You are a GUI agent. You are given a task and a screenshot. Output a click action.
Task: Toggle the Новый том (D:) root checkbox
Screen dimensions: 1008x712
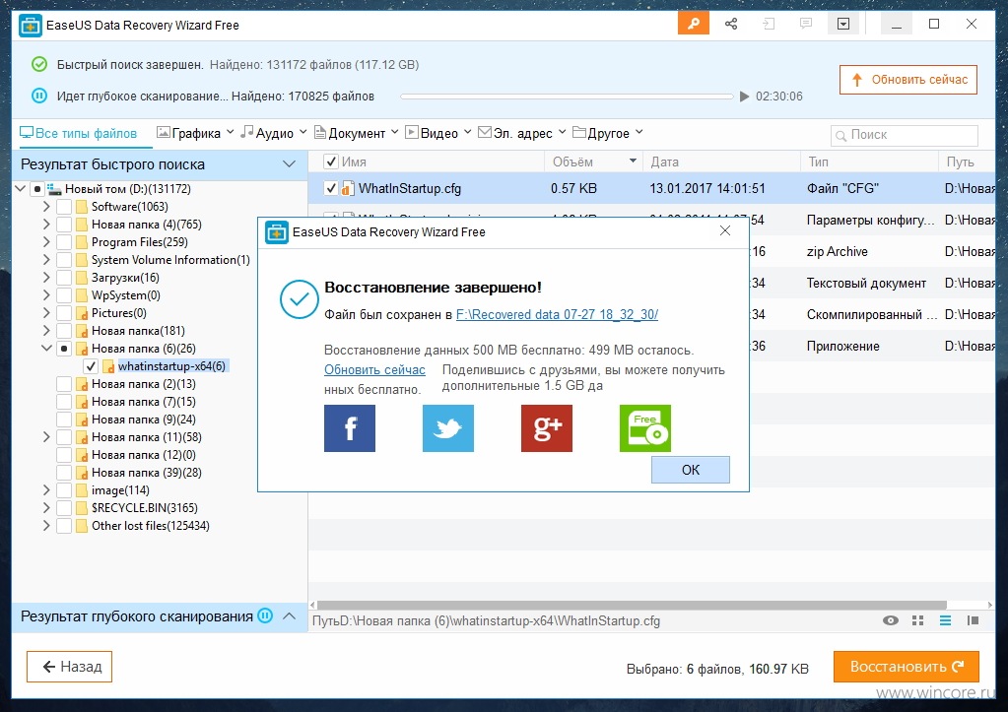pyautogui.click(x=37, y=189)
